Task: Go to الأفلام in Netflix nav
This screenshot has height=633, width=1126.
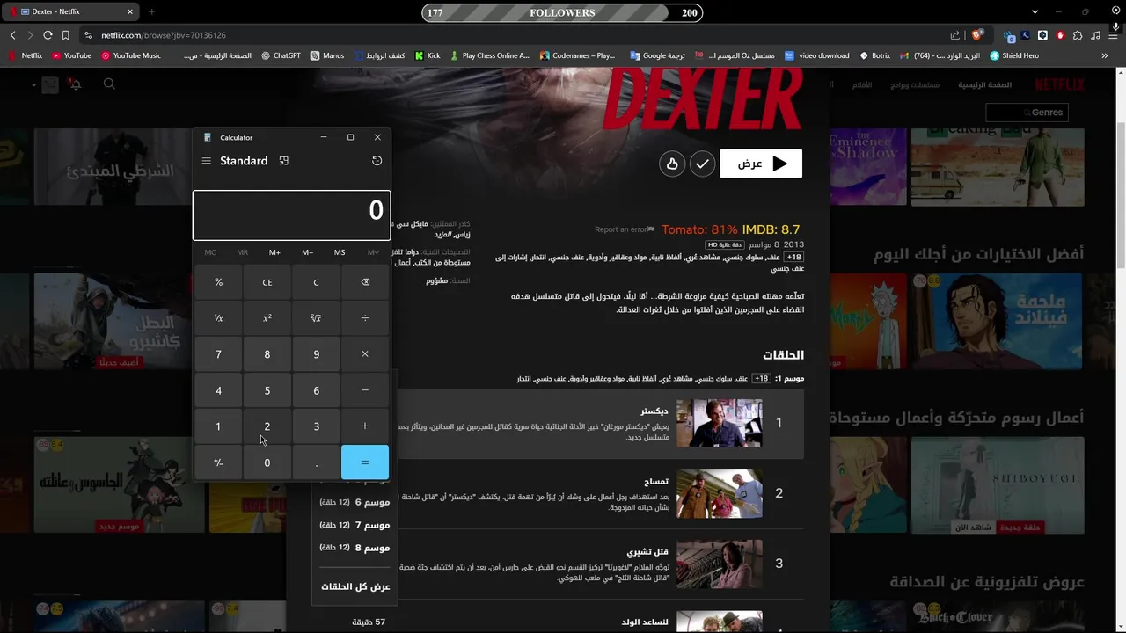Action: [x=862, y=85]
